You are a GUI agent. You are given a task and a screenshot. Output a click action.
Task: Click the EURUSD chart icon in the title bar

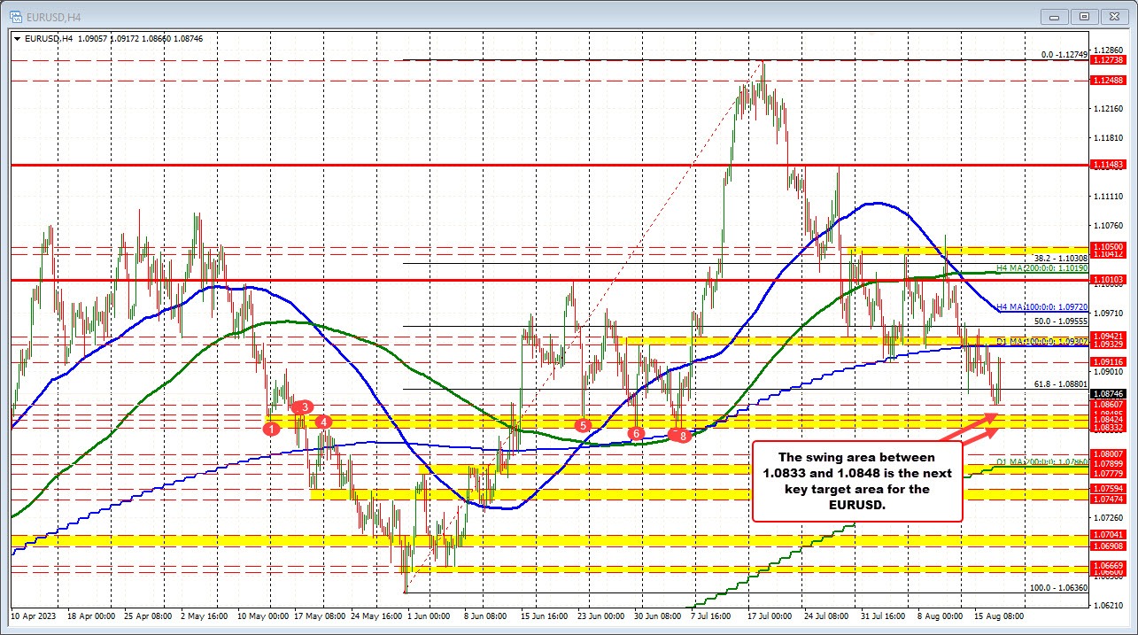point(16,15)
